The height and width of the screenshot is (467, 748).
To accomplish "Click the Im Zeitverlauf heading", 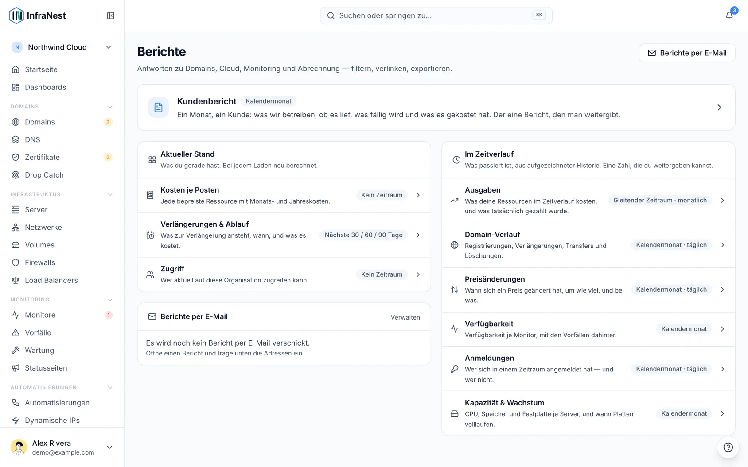I will [x=489, y=154].
